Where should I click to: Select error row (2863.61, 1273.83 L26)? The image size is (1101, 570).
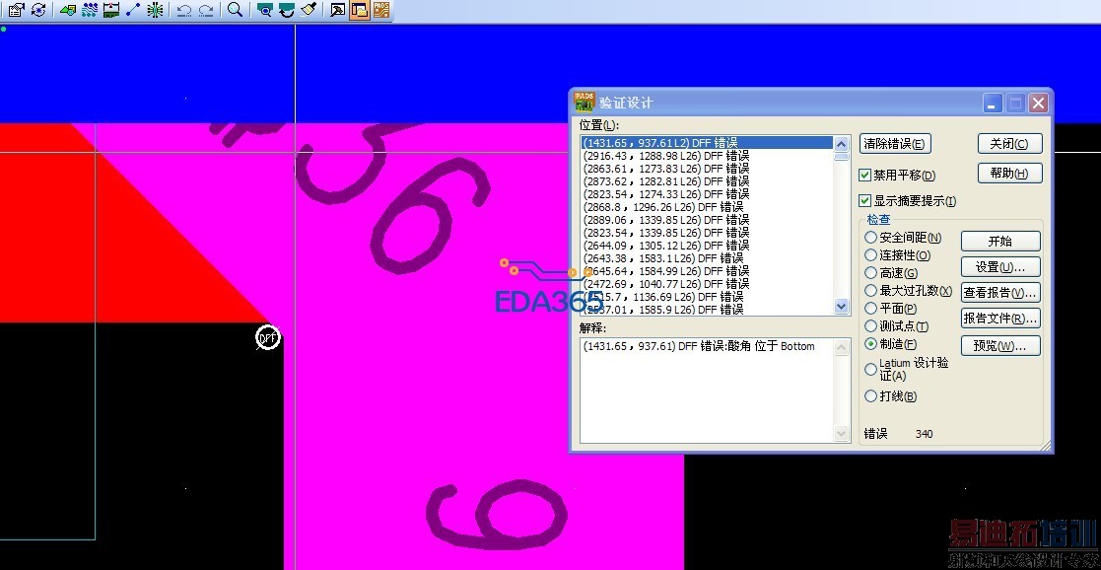707,169
